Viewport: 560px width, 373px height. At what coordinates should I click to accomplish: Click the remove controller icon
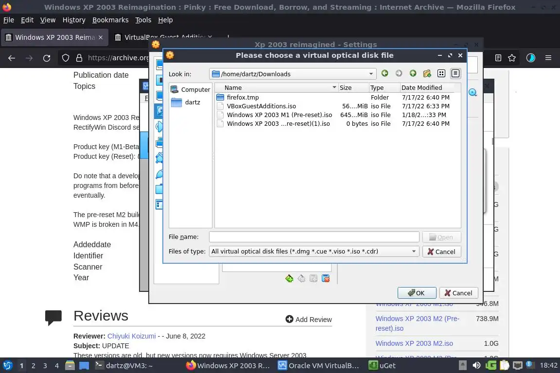(x=301, y=278)
